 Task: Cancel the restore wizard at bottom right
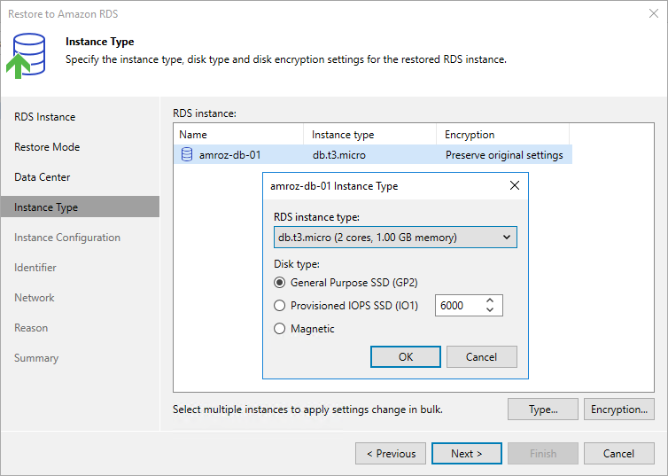(619, 454)
